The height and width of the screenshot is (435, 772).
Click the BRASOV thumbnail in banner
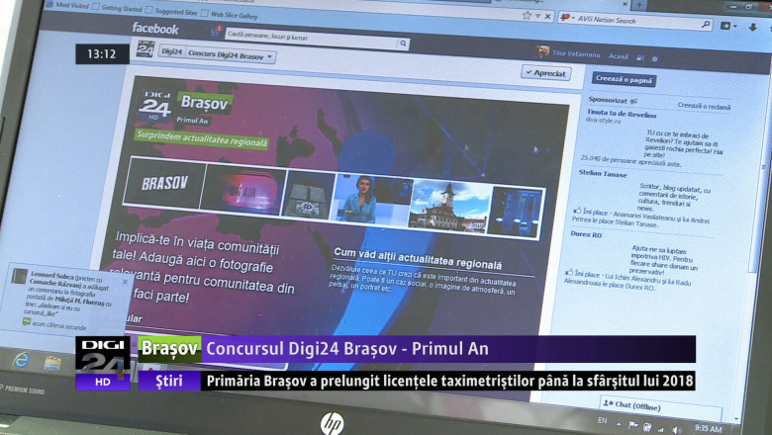[x=164, y=183]
